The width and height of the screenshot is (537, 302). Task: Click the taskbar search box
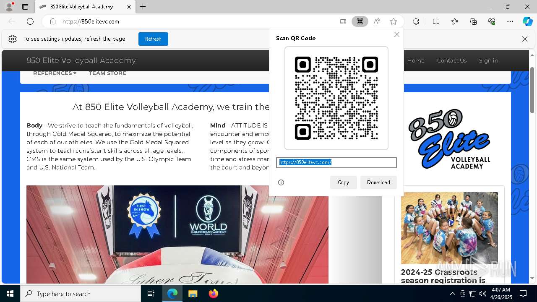[81, 294]
